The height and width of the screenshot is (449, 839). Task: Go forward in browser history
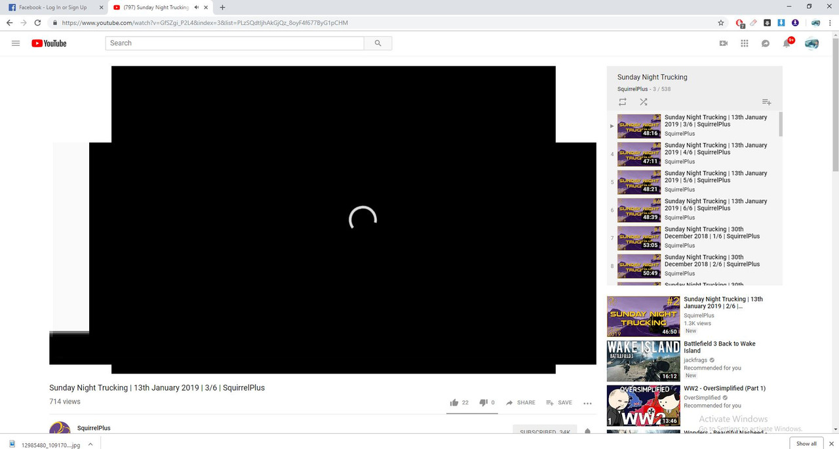tap(24, 23)
